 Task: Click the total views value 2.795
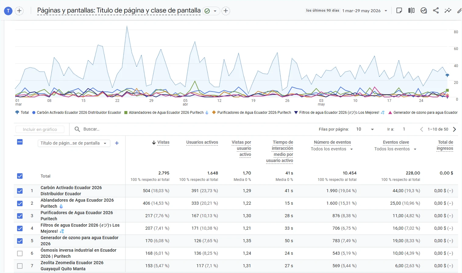[164, 173]
